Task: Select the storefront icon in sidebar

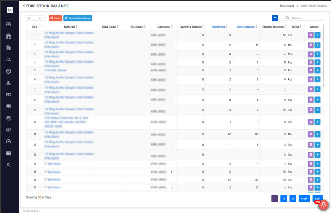Action: coord(8,106)
